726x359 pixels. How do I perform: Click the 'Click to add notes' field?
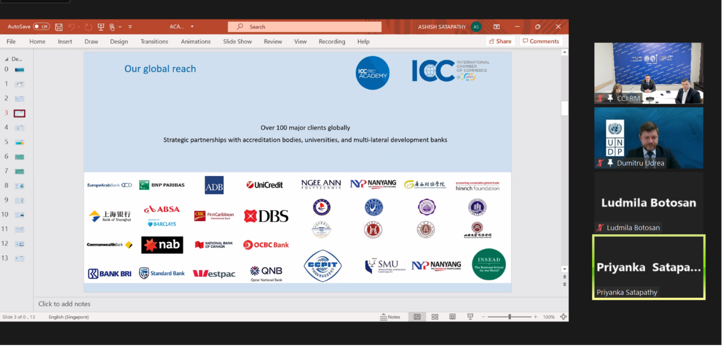[301, 304]
